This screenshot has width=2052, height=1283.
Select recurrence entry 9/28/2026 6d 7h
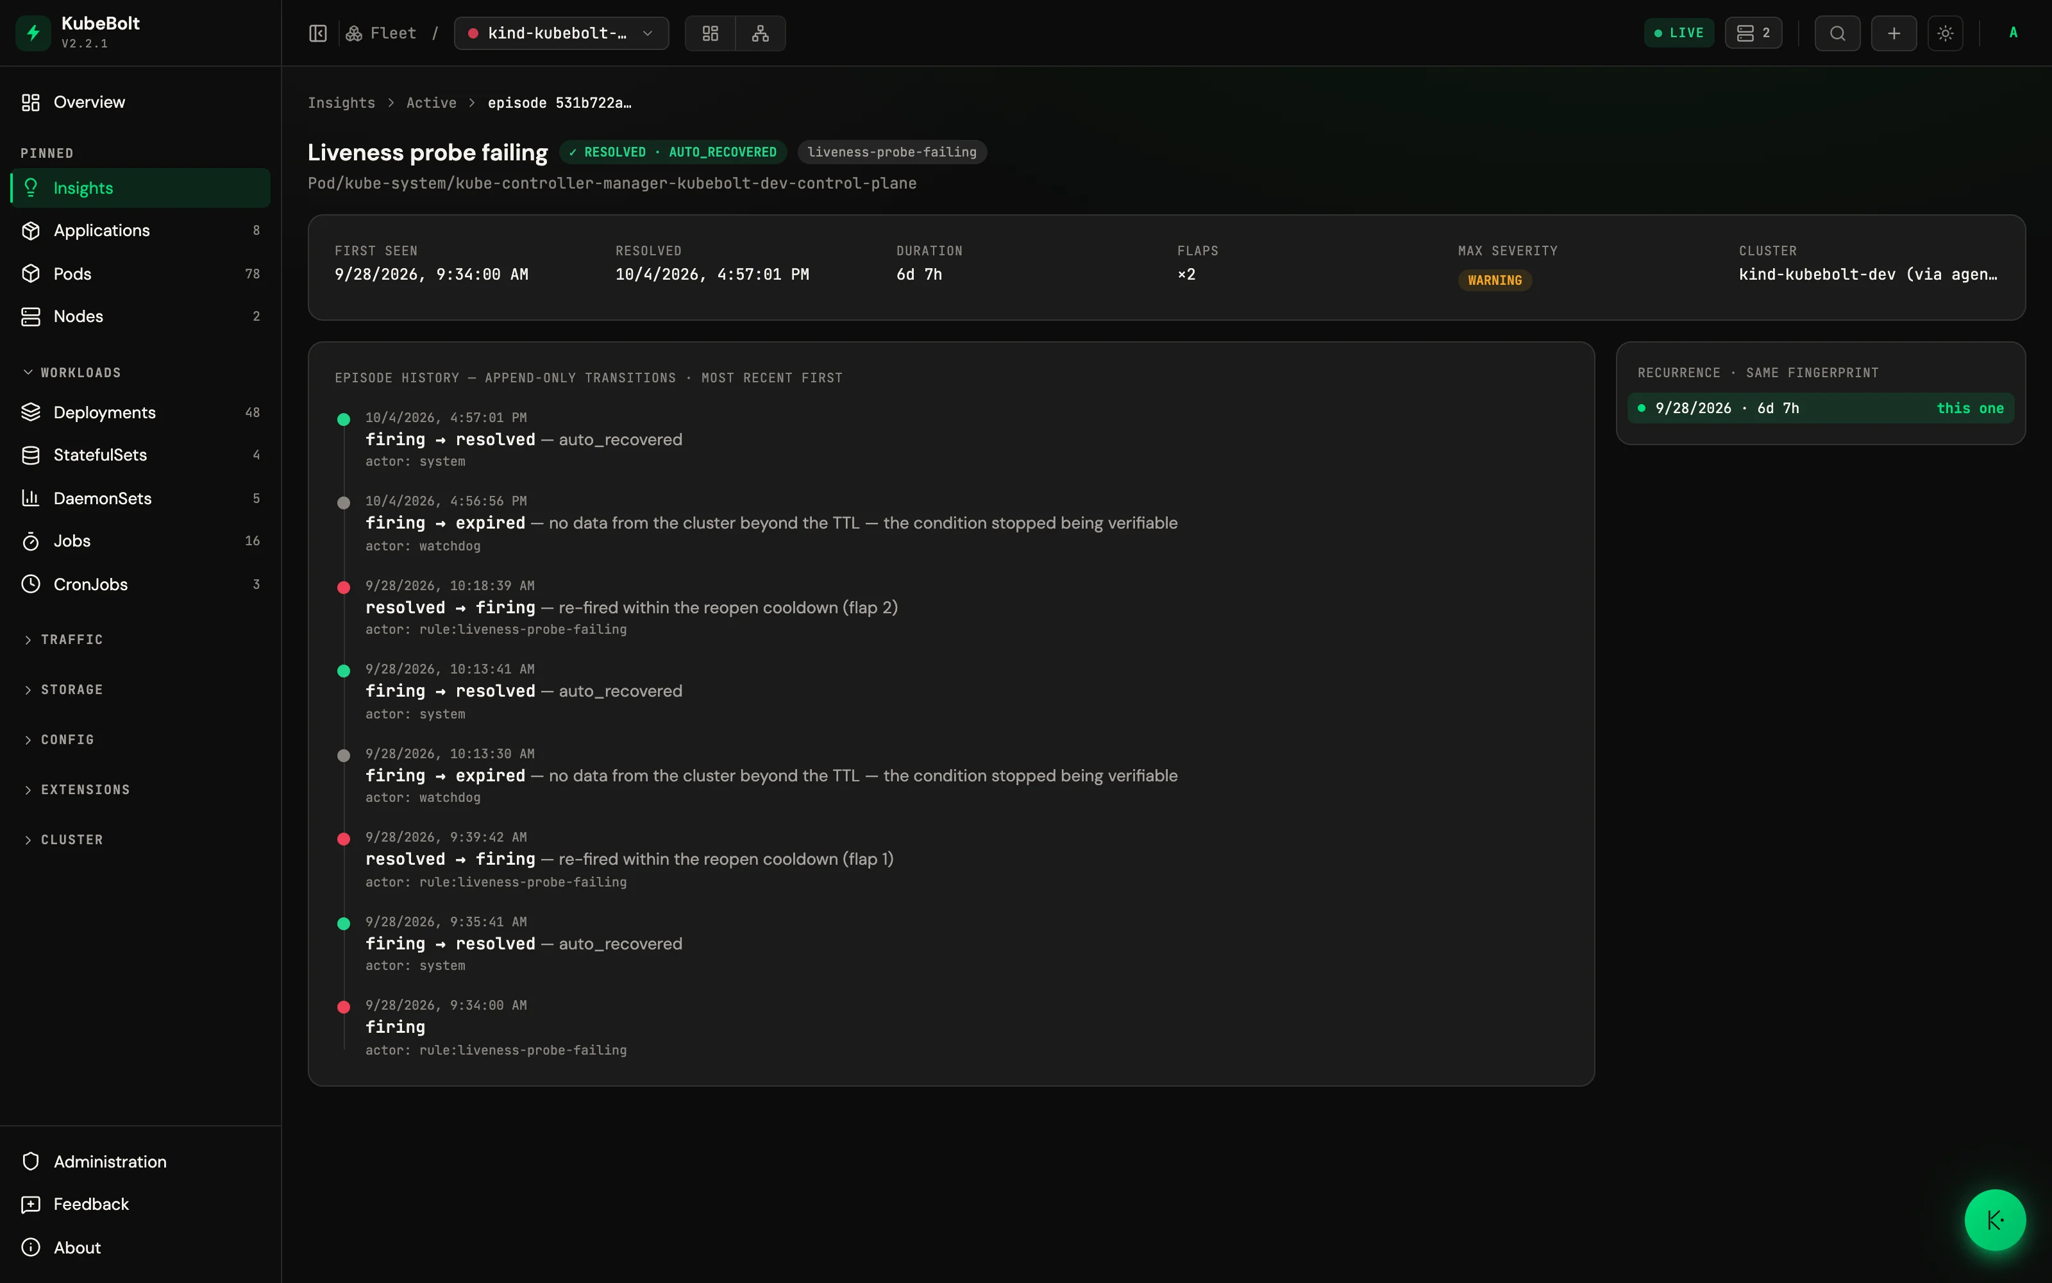coord(1821,408)
